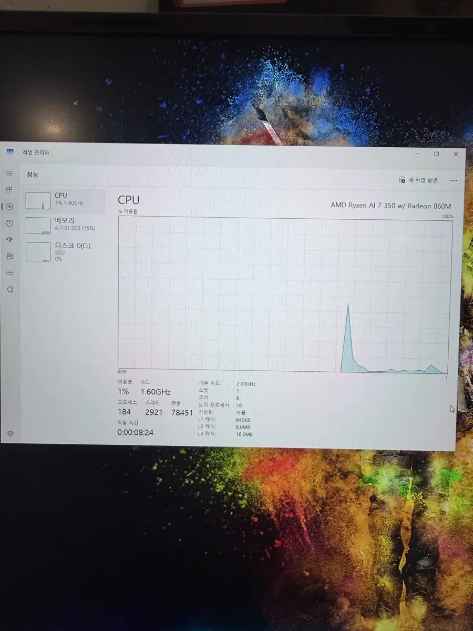Select the 메모리 performance entry
Viewport: 473px width, 631px height.
point(64,226)
